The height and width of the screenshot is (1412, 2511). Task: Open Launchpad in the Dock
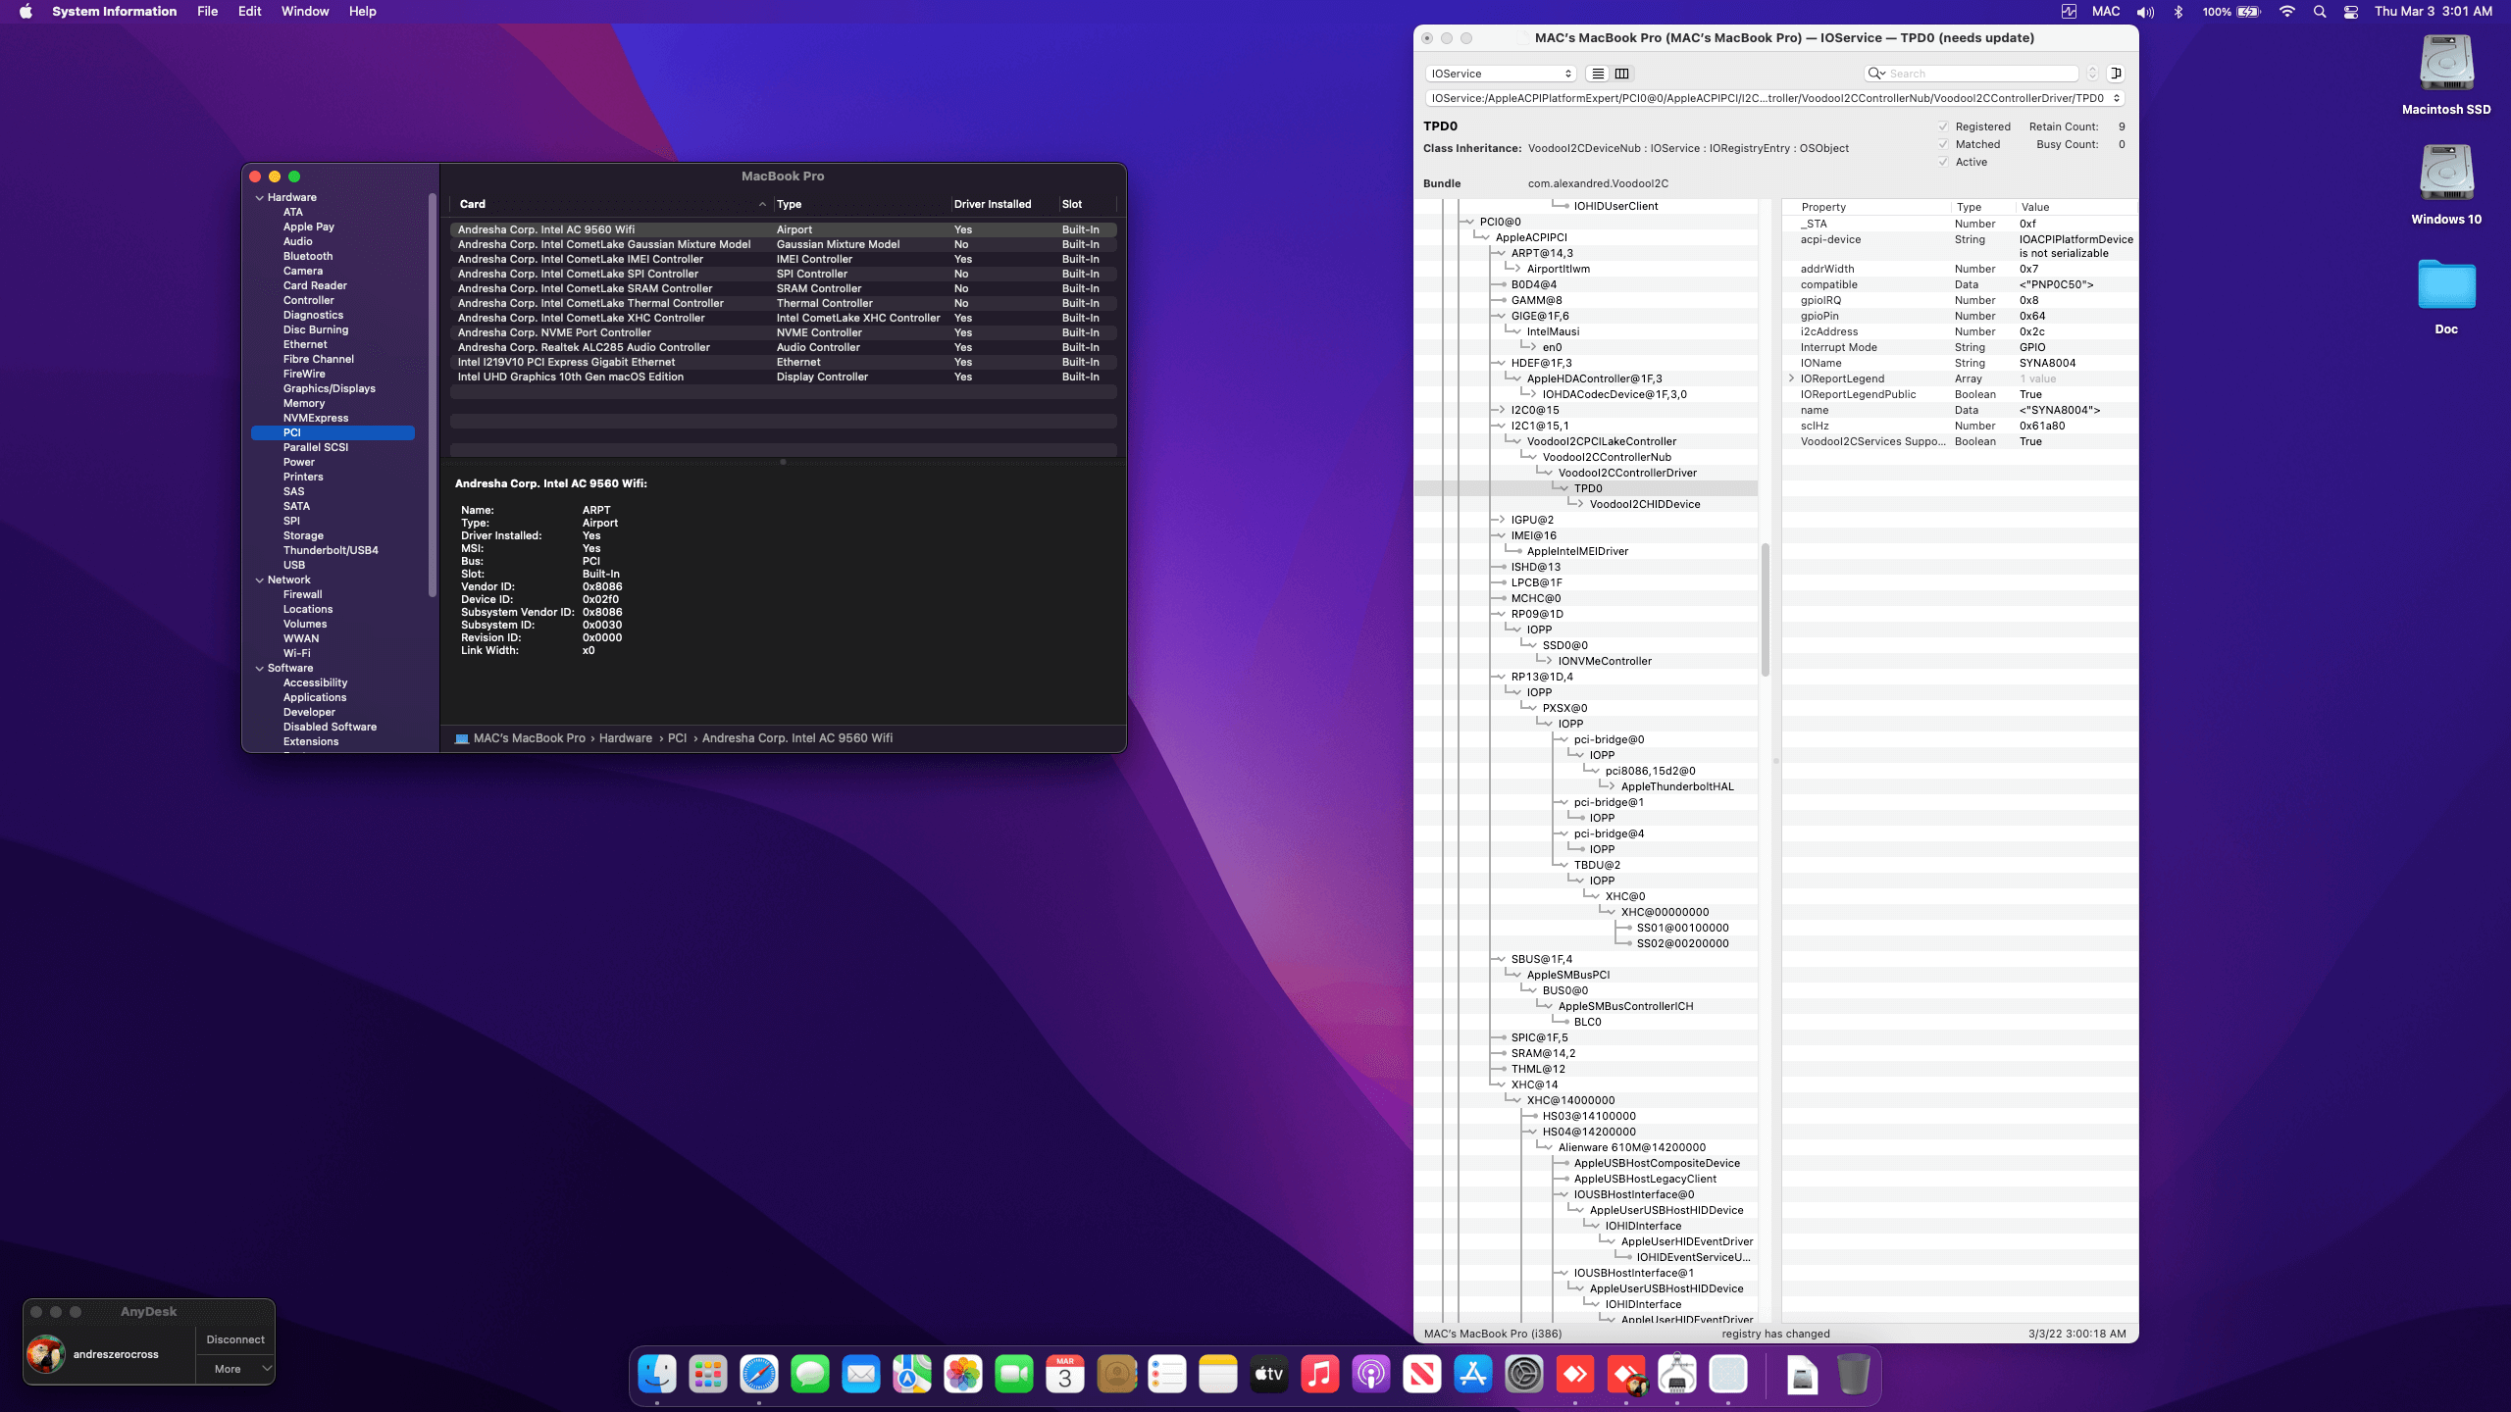pyautogui.click(x=708, y=1375)
